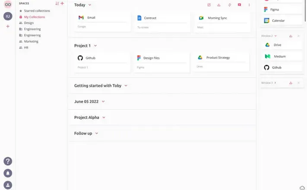Select Starred collections in sidebar
The image size is (307, 190).
click(37, 11)
